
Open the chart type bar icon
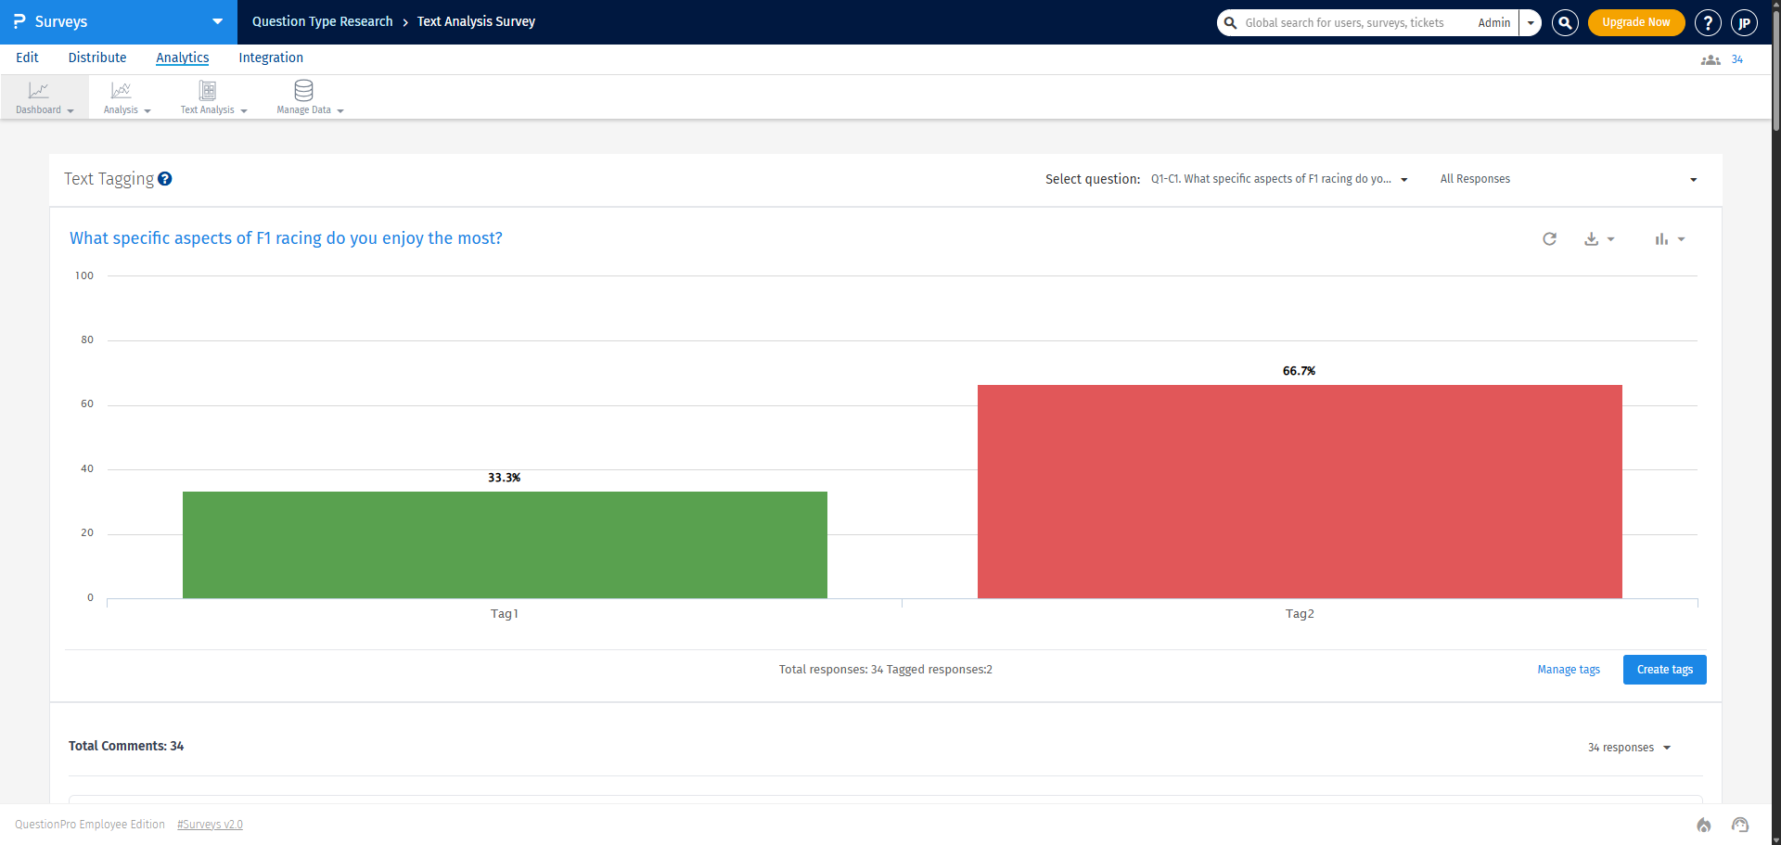(1668, 239)
